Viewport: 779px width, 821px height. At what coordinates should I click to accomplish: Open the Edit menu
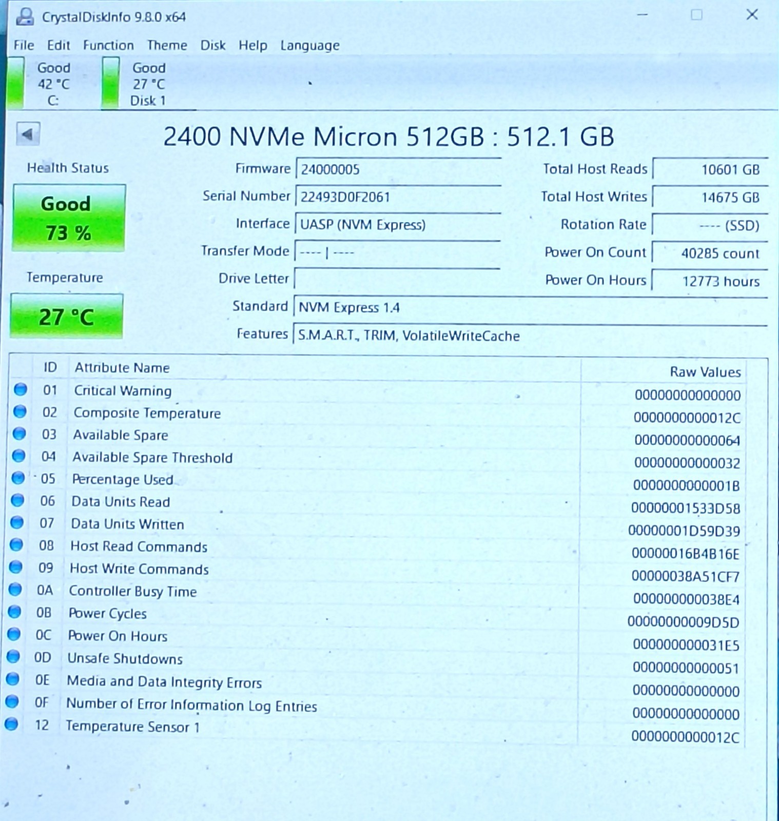tap(59, 45)
